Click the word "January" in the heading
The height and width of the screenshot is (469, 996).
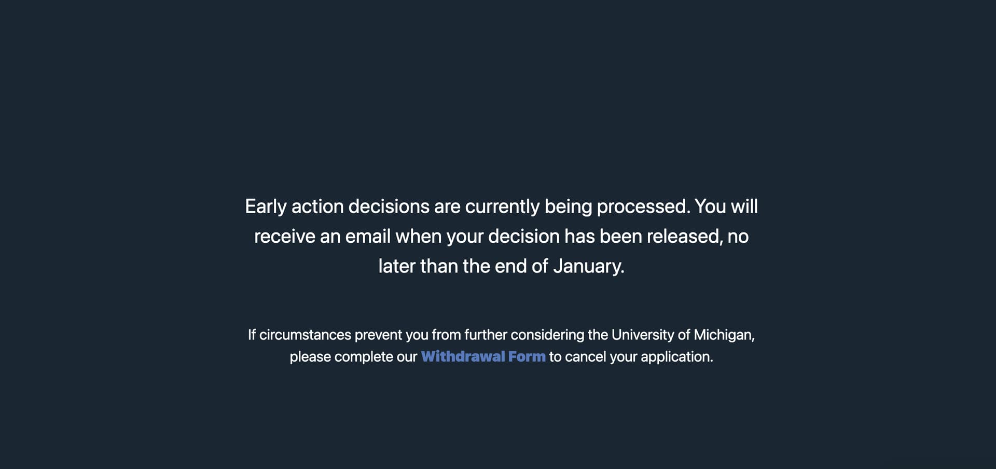coord(588,266)
